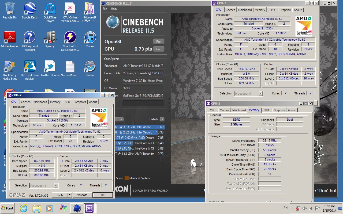Viewport: 343px width, 214px height.
Task: Select the 7.95 AMD Opteron ranking row
Action: click(140, 138)
